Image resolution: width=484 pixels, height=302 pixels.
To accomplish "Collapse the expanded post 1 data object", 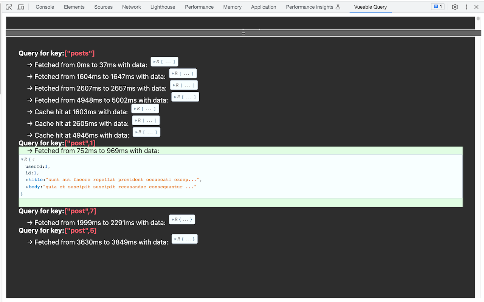I will pos(22,159).
